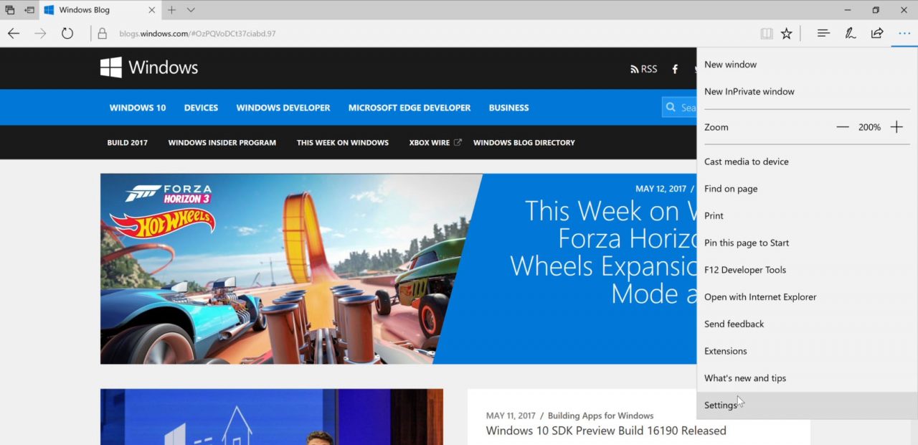Open Building Apps for Windows category
918x445 pixels.
point(600,416)
